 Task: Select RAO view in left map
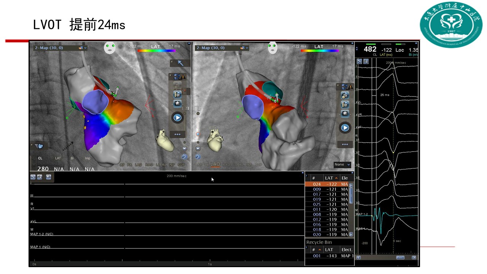pos(149,165)
